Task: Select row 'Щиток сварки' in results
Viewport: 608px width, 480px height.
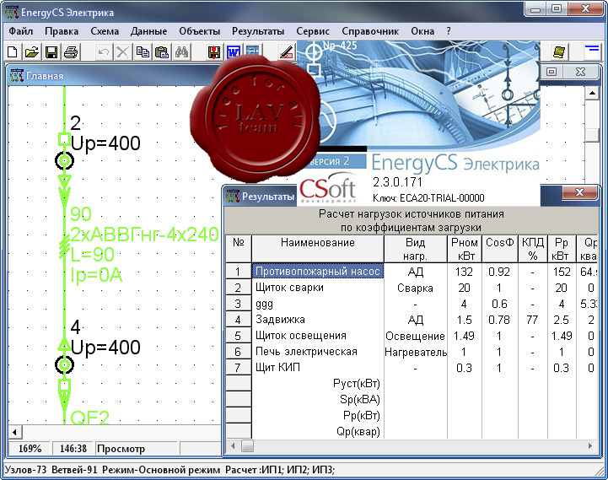Action: [318, 288]
